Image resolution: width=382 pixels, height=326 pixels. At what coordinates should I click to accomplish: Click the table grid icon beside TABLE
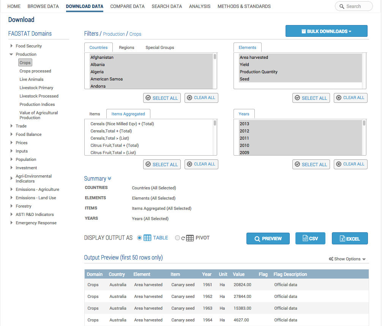pyautogui.click(x=147, y=238)
